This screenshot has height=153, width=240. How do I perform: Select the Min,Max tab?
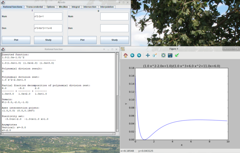(63, 7)
